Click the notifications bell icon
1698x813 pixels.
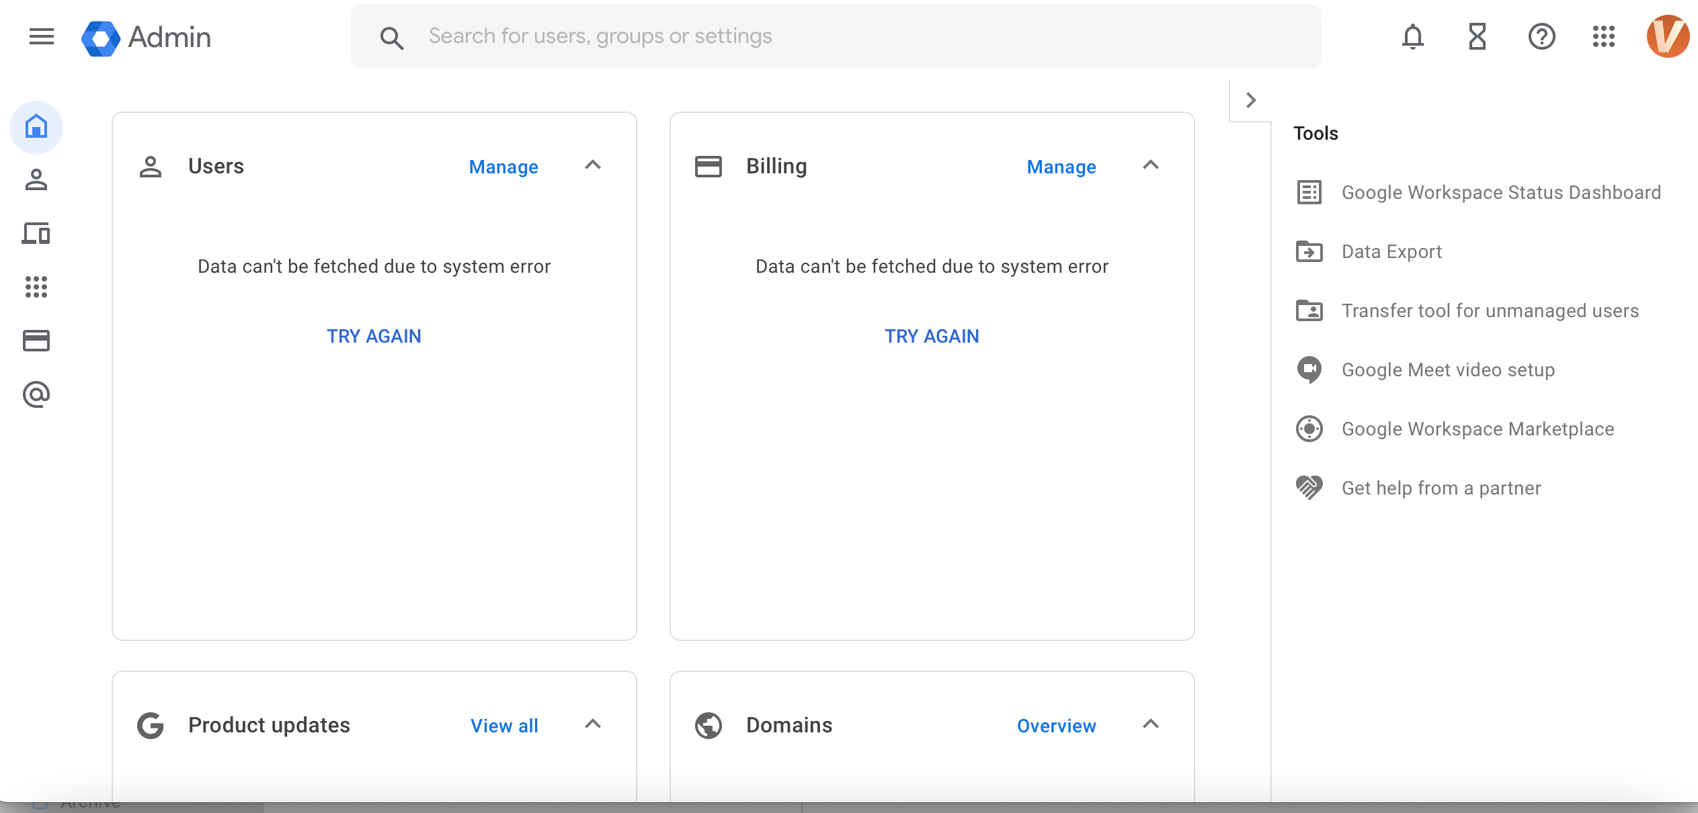1413,37
